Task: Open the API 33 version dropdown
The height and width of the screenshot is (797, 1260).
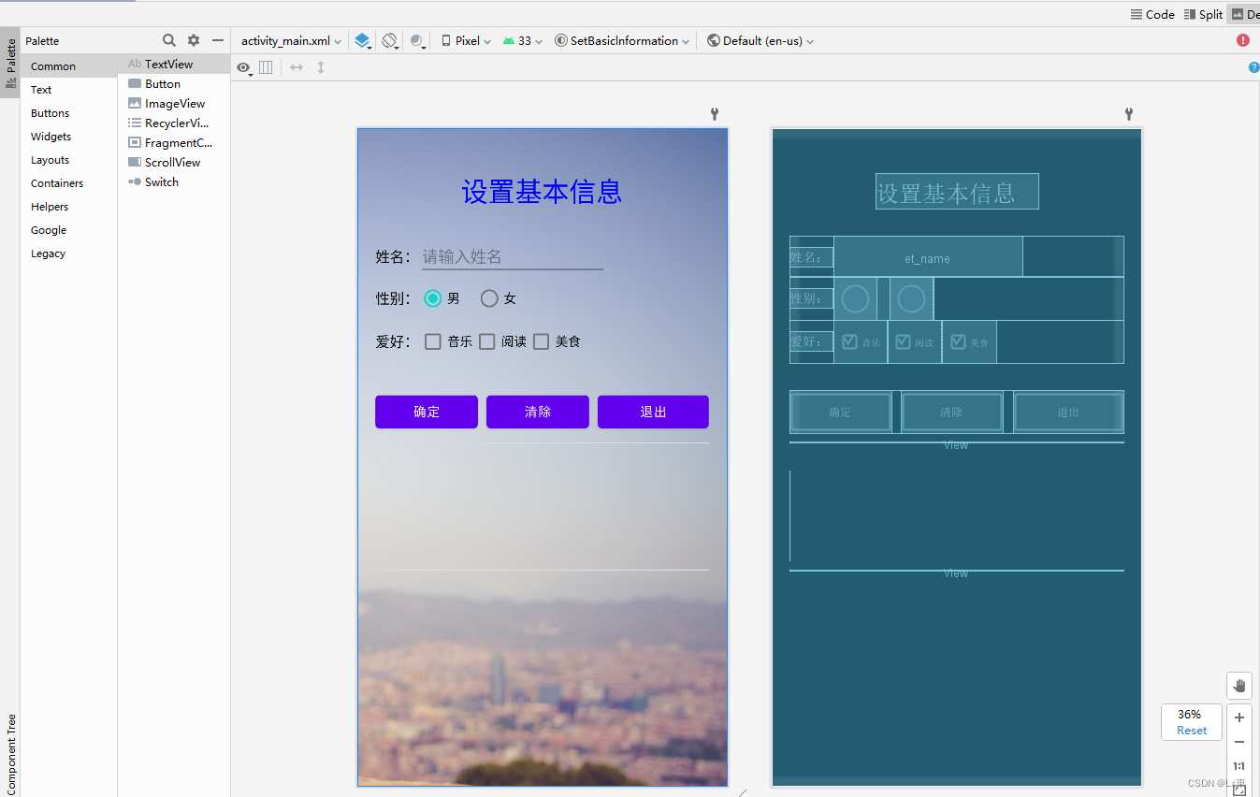Action: tap(522, 40)
